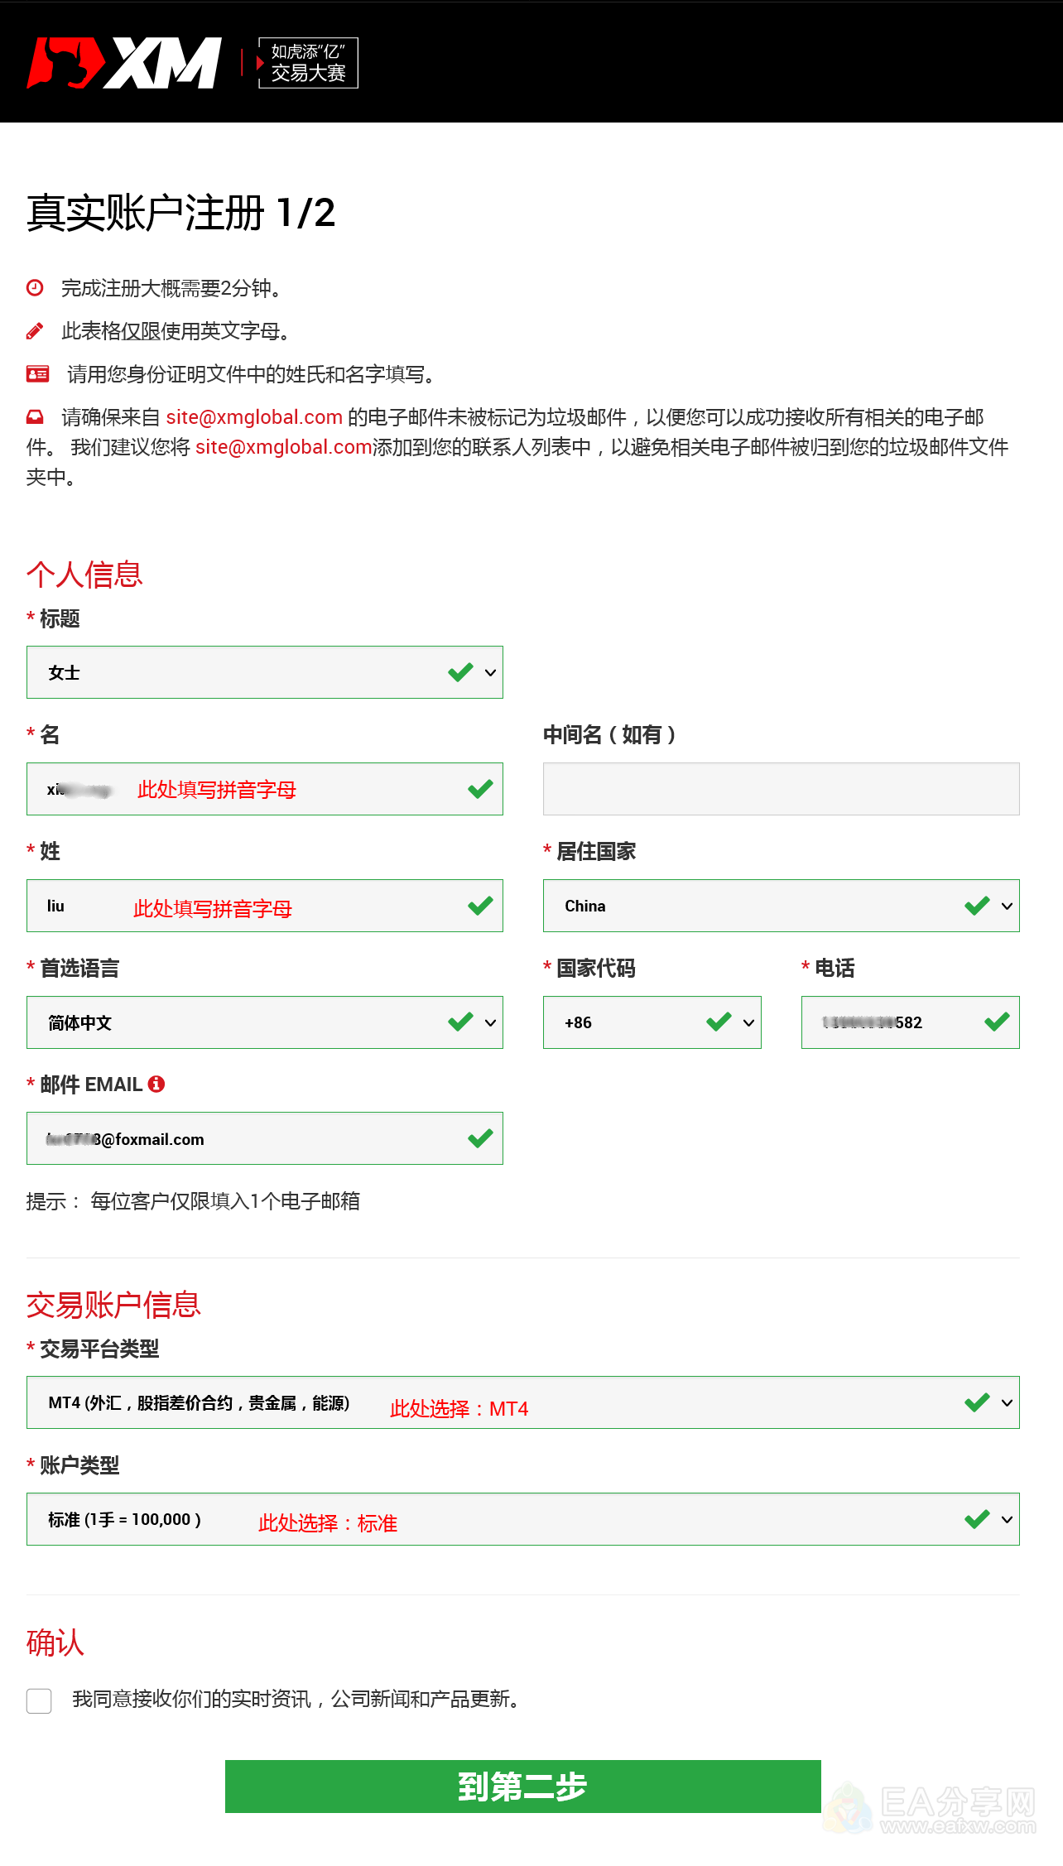1063x1866 pixels.
Task: Click the green checkmark in the email field
Action: 480,1138
